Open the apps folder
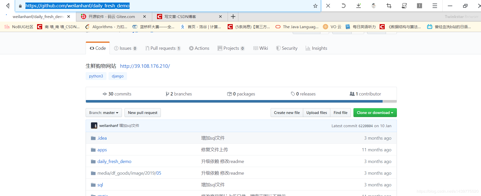Image resolution: width=481 pixels, height=196 pixels. pos(102,150)
